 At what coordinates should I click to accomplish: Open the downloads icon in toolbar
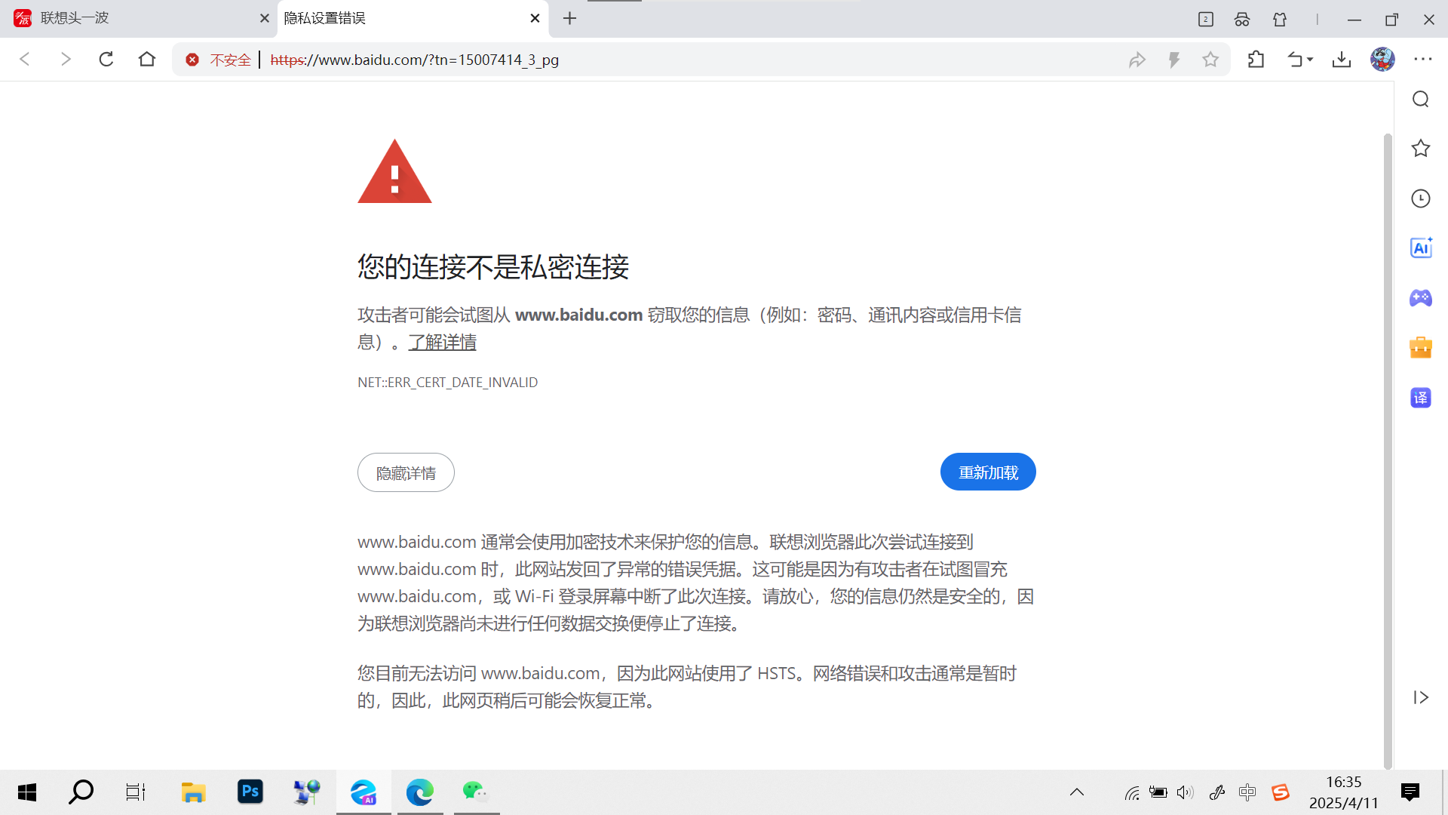1342,60
